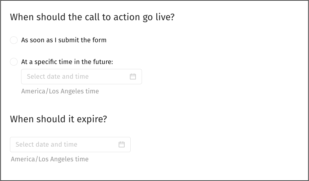
Task: Open the date picker for the future go-live time
Action: pos(133,77)
